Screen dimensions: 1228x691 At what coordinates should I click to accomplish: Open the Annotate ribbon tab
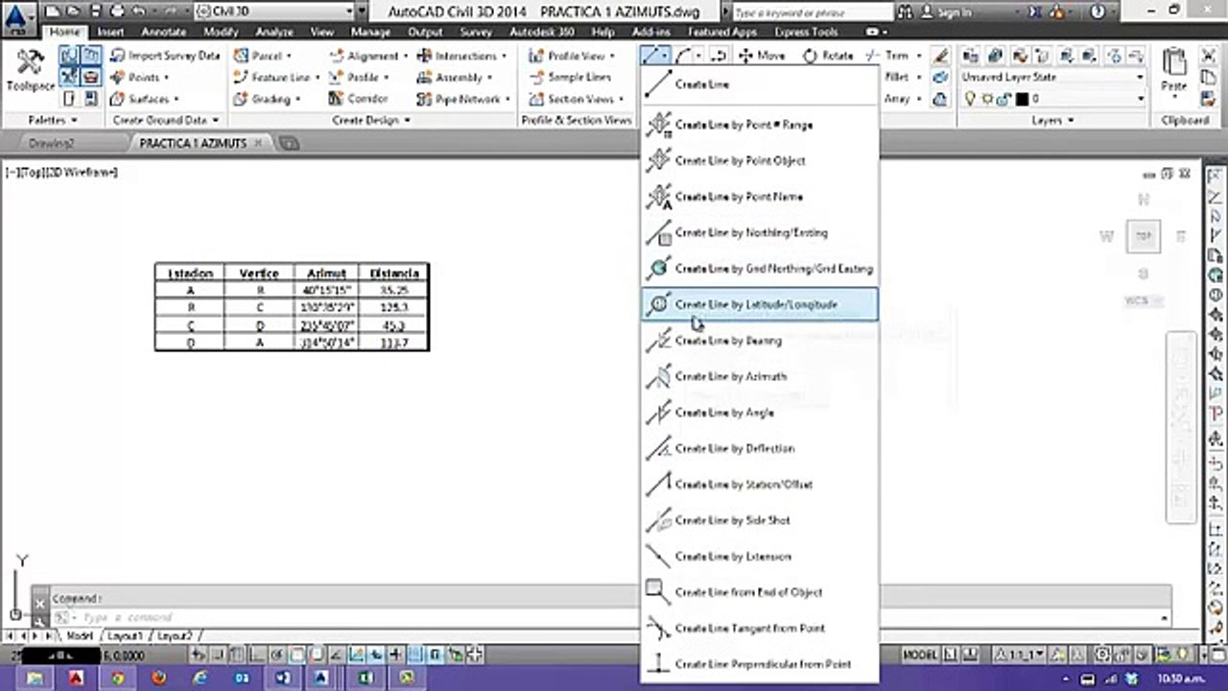(x=164, y=32)
